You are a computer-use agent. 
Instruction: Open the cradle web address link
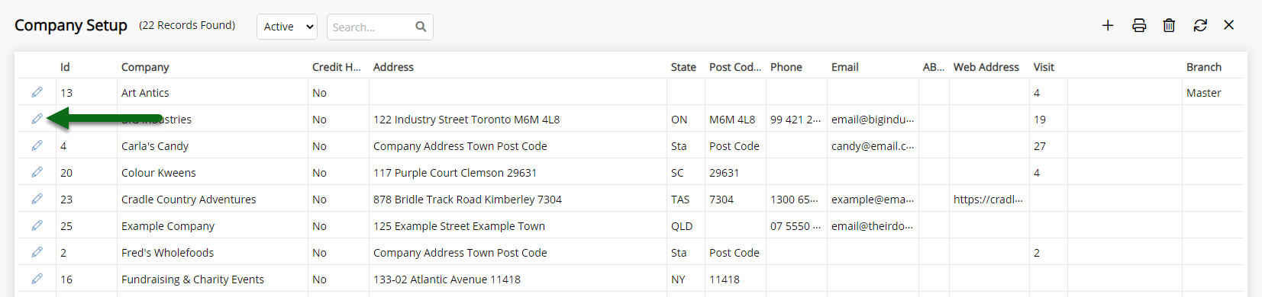pos(988,199)
